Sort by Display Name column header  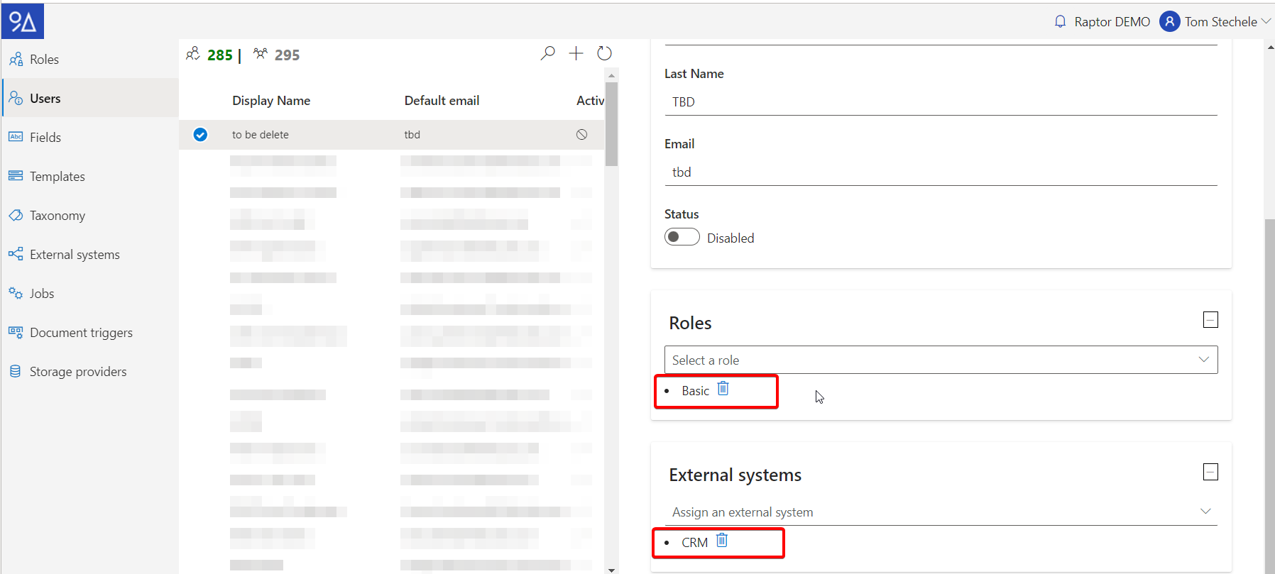pyautogui.click(x=271, y=101)
